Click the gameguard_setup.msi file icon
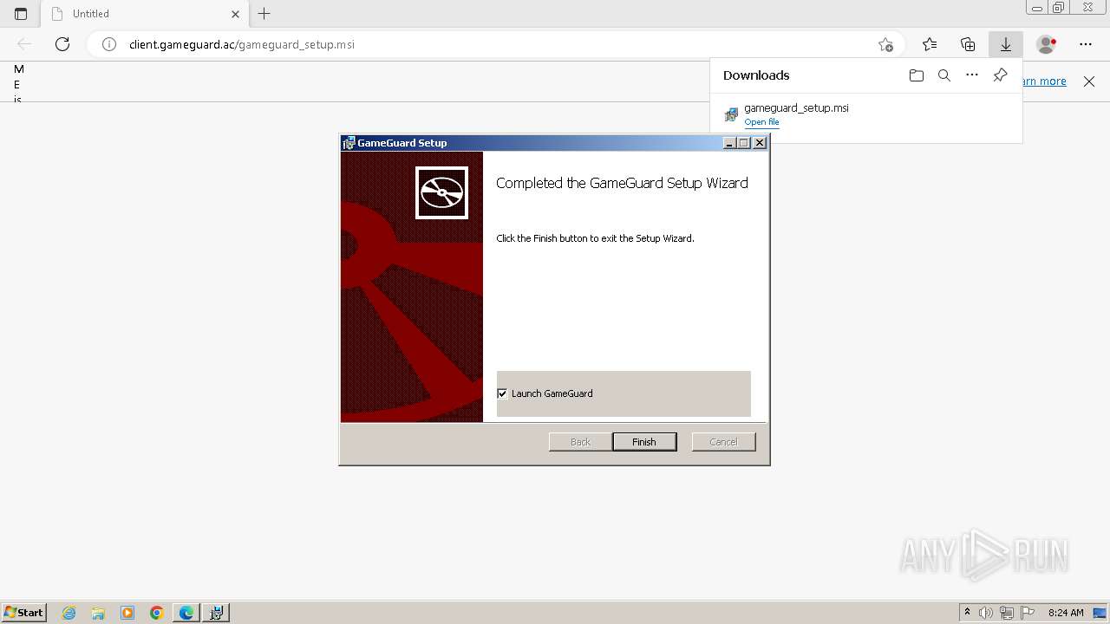This screenshot has height=624, width=1110. click(x=731, y=114)
